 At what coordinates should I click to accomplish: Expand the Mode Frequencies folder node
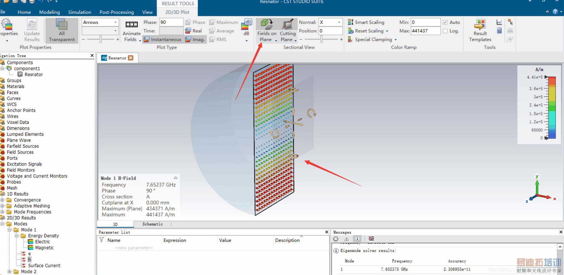(2, 212)
